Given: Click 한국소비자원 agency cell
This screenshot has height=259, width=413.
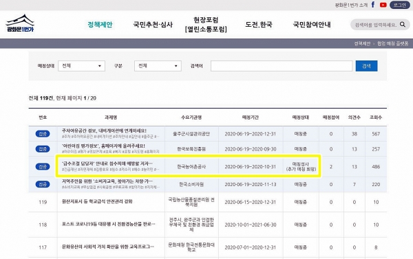Looking at the screenshot, I should coord(191,184).
